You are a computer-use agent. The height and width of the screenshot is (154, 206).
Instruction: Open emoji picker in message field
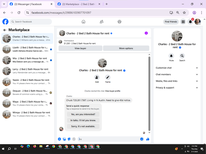(x=142, y=139)
